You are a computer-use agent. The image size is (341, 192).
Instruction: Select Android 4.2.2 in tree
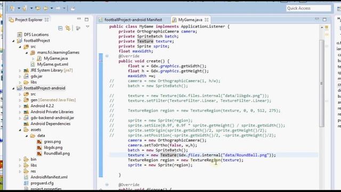(x=42, y=106)
